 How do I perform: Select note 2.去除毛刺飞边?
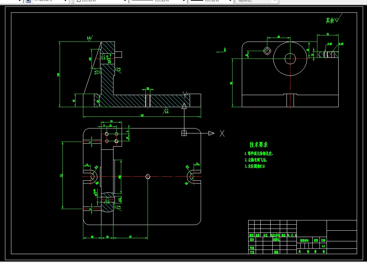click(x=256, y=160)
